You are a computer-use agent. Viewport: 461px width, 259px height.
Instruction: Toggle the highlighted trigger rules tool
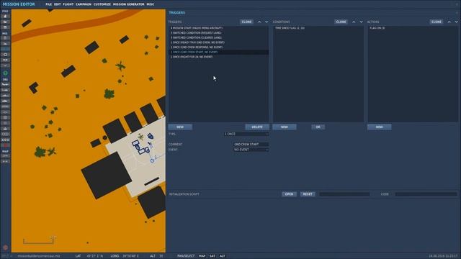(x=5, y=49)
